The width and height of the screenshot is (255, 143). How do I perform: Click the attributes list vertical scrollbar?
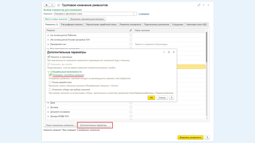point(206,46)
